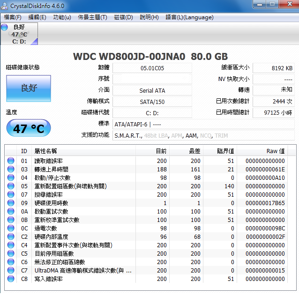
Task: Click status orb for C5 目前停用磁區數
Action: tap(11, 253)
